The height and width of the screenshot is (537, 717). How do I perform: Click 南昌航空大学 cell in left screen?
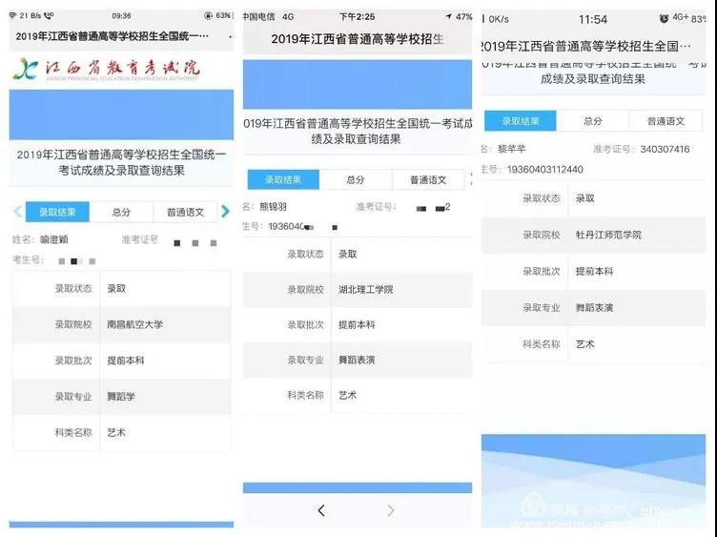134,324
